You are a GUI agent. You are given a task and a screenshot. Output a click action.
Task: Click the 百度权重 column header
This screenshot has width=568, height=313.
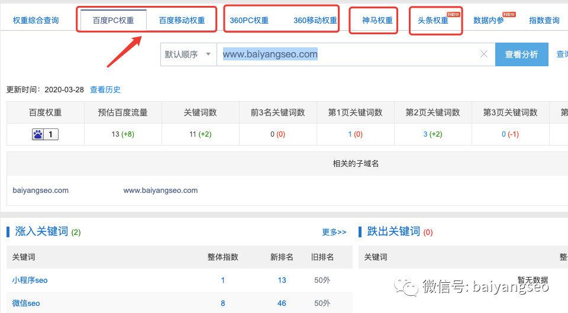click(x=46, y=112)
